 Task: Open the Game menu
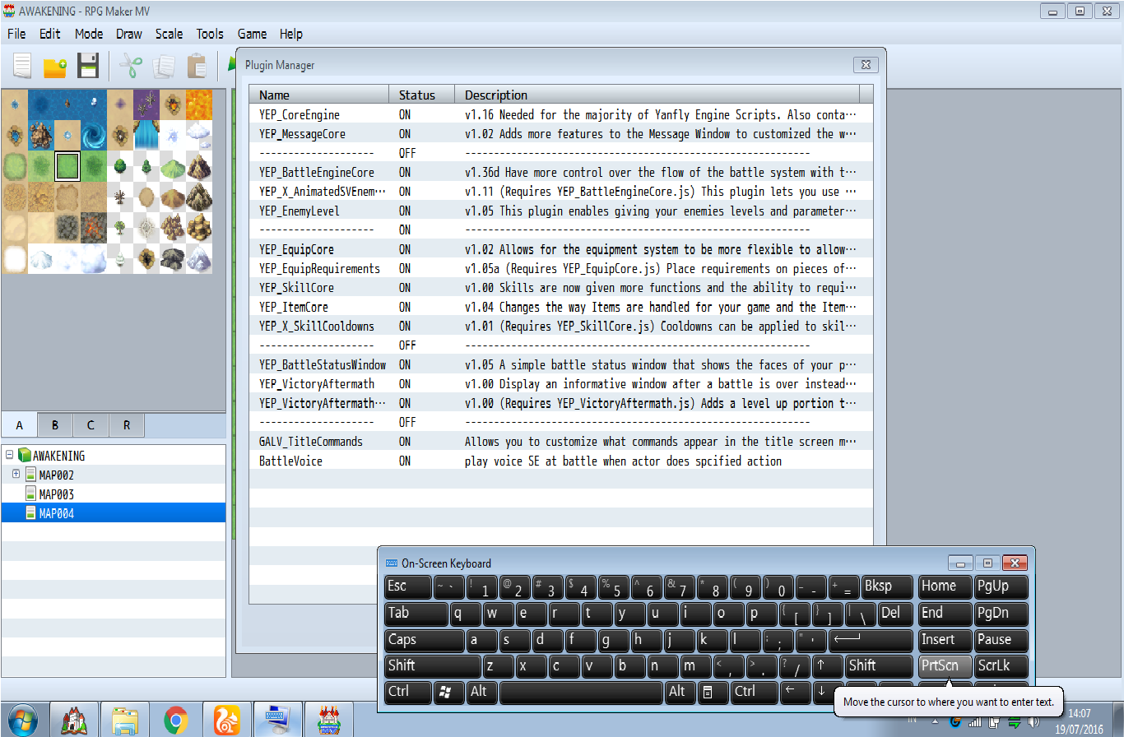click(252, 34)
